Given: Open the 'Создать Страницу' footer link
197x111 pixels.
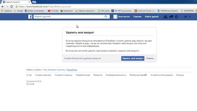Looking at the screenshot, I should 64,75.
